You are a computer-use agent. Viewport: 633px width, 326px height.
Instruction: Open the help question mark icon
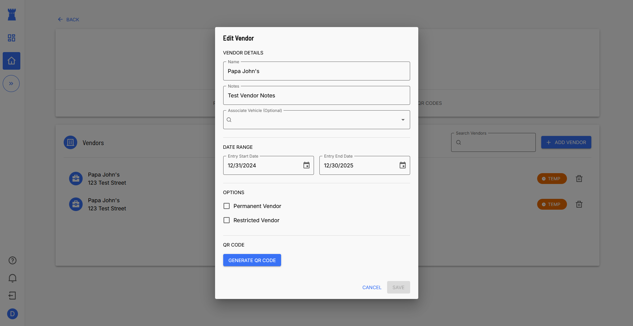12,260
